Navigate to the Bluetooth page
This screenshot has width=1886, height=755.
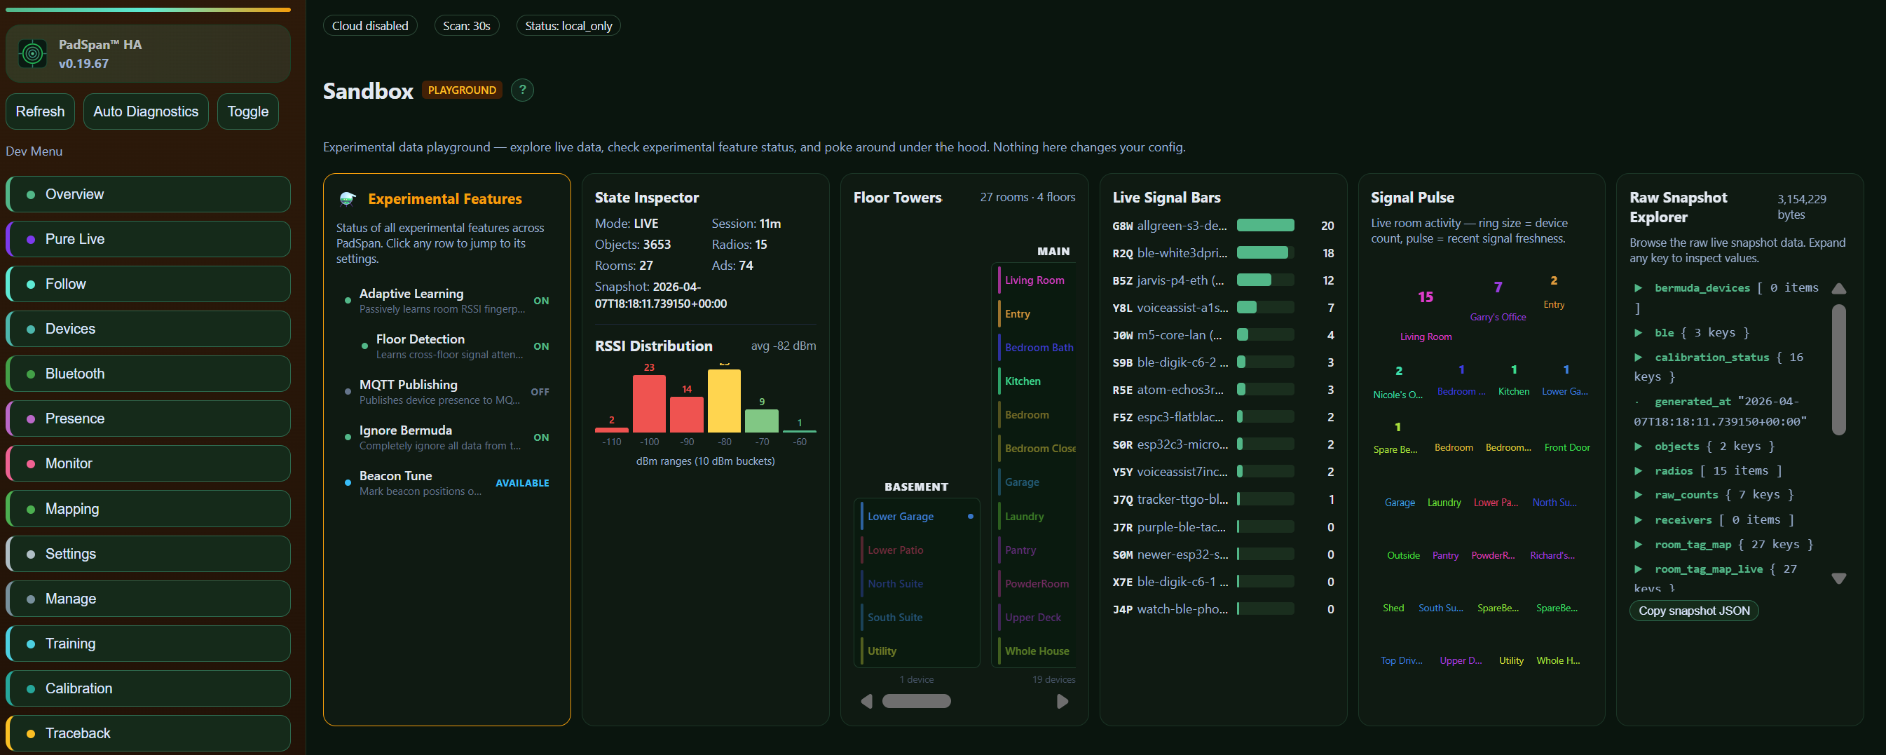(149, 374)
